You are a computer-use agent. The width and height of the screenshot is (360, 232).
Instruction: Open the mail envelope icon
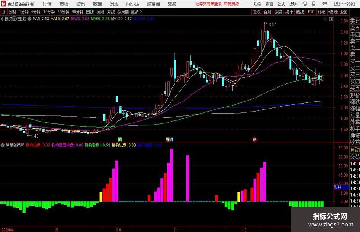pos(325,4)
